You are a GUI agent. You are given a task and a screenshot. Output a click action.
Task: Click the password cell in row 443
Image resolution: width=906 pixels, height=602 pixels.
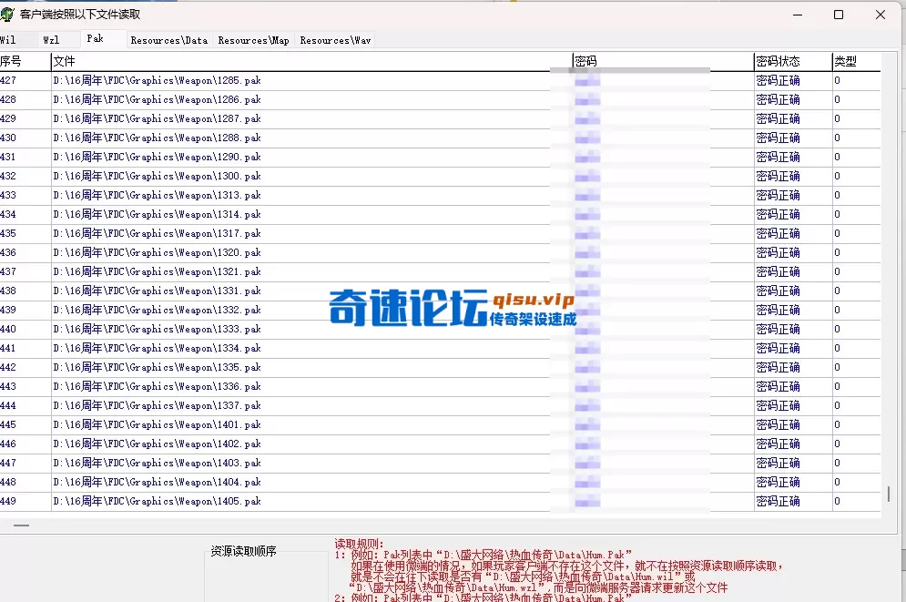[x=663, y=386]
